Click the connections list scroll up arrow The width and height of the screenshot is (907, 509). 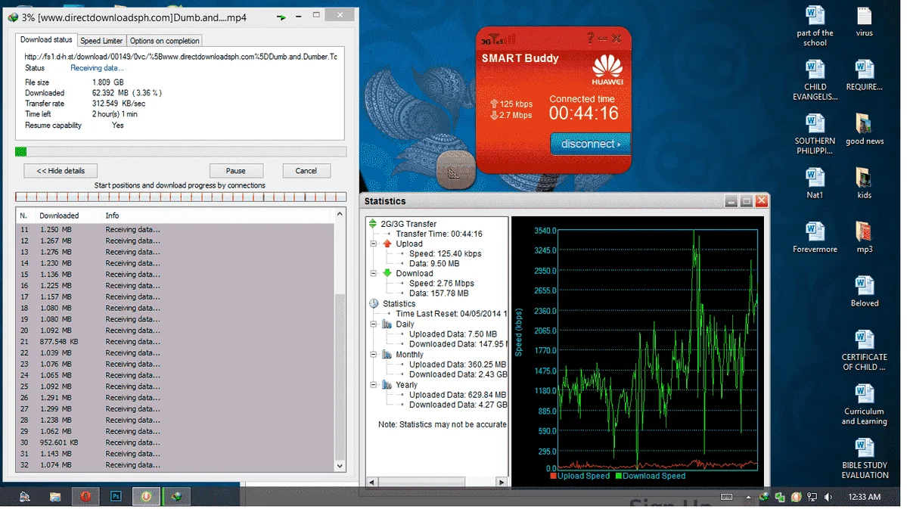tap(340, 214)
